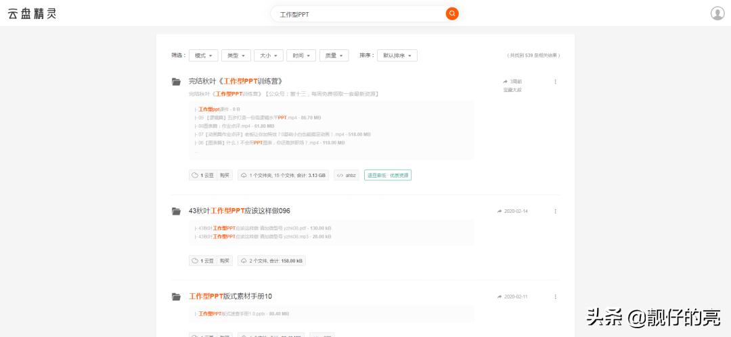Expand the 类型 filter dropdown
The height and width of the screenshot is (337, 731).
pos(236,55)
